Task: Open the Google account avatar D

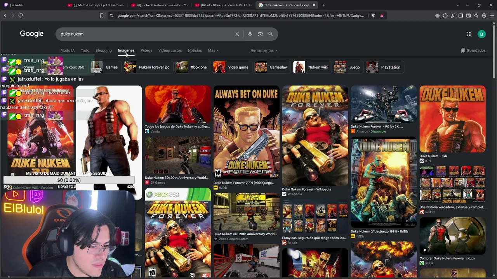Action: [481, 34]
